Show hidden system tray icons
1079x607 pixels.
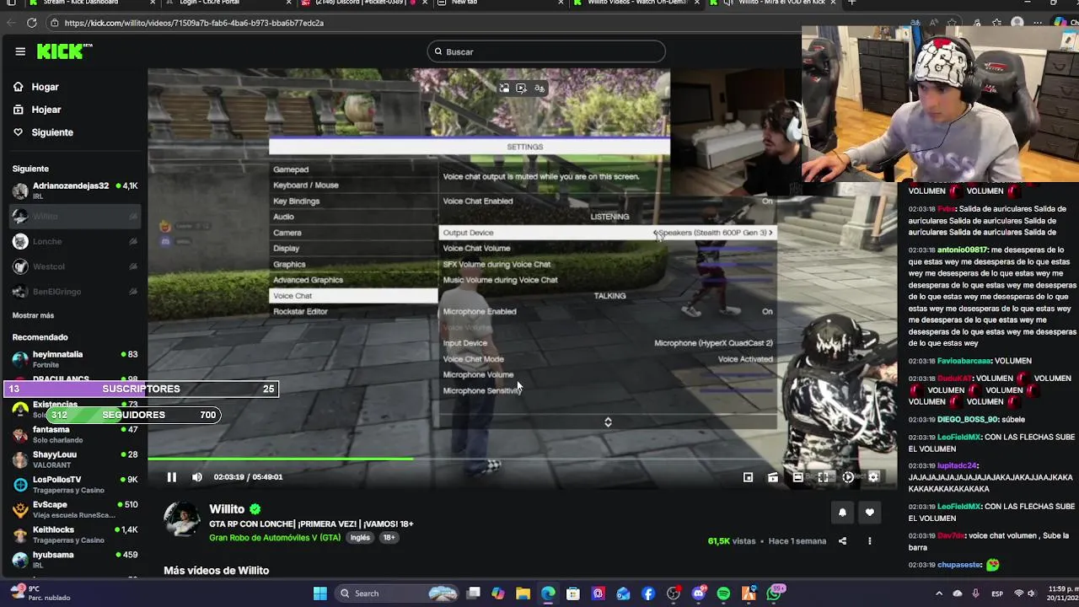[x=939, y=594]
